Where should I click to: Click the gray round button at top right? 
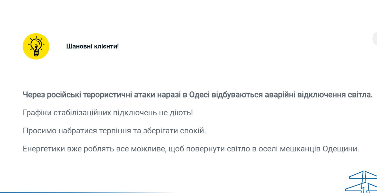point(375,39)
